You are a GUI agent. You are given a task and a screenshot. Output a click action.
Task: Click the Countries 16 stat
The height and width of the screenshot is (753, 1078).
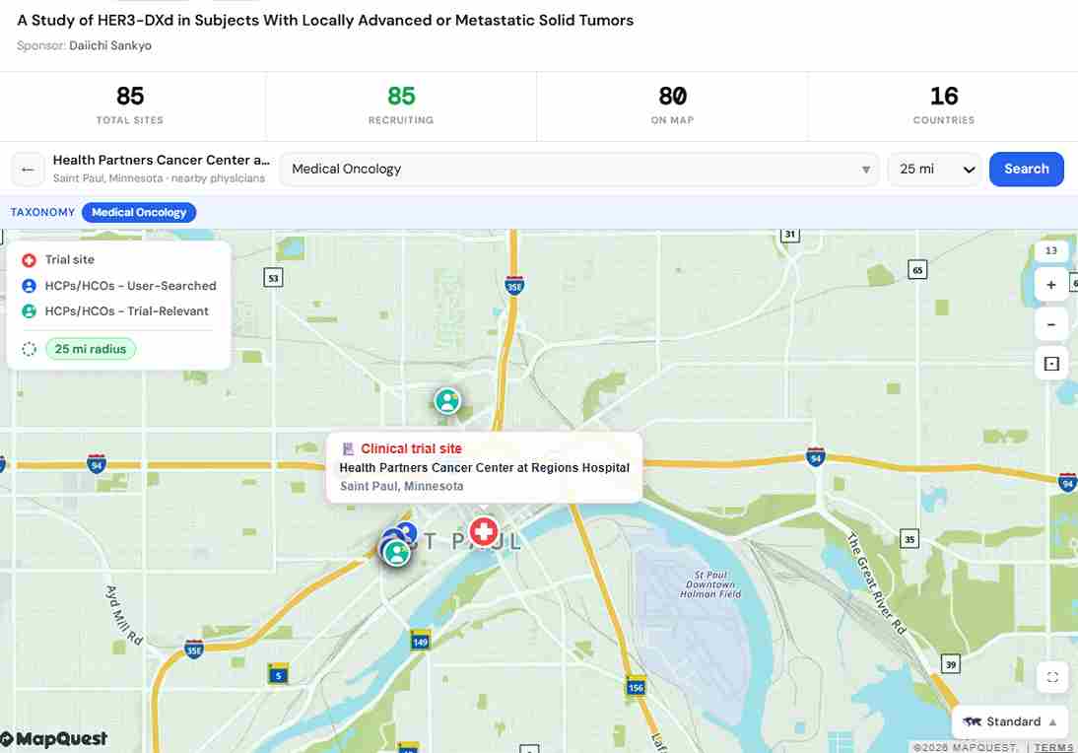tap(943, 105)
